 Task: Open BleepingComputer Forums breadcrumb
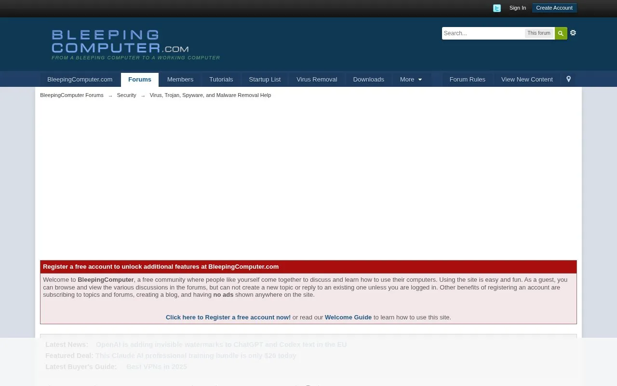coord(72,95)
